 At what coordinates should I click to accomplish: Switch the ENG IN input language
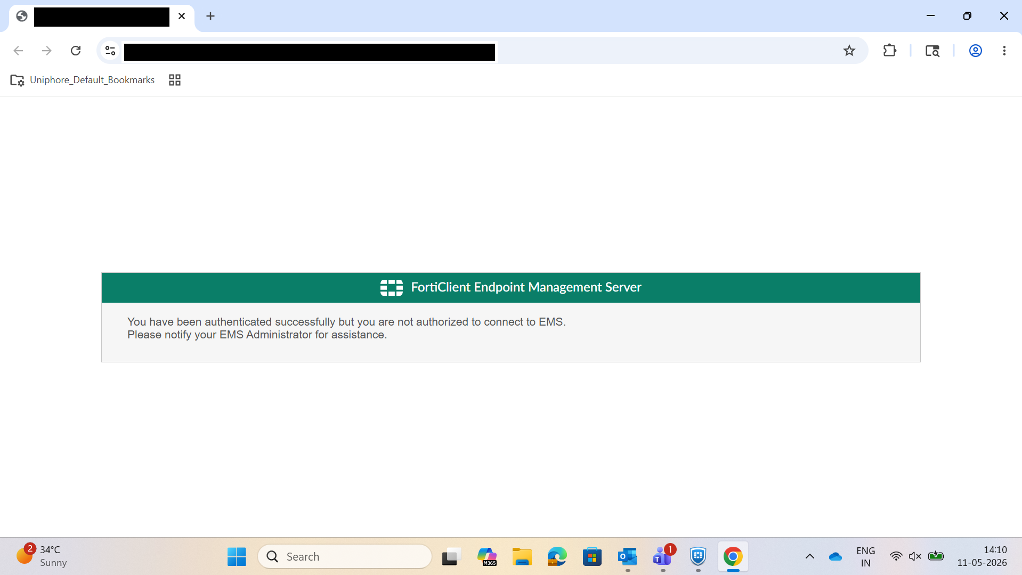pos(866,557)
